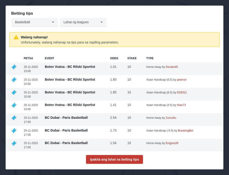
Task: Click the ticket icon on the 1.01 odds tip
Action: (14, 67)
